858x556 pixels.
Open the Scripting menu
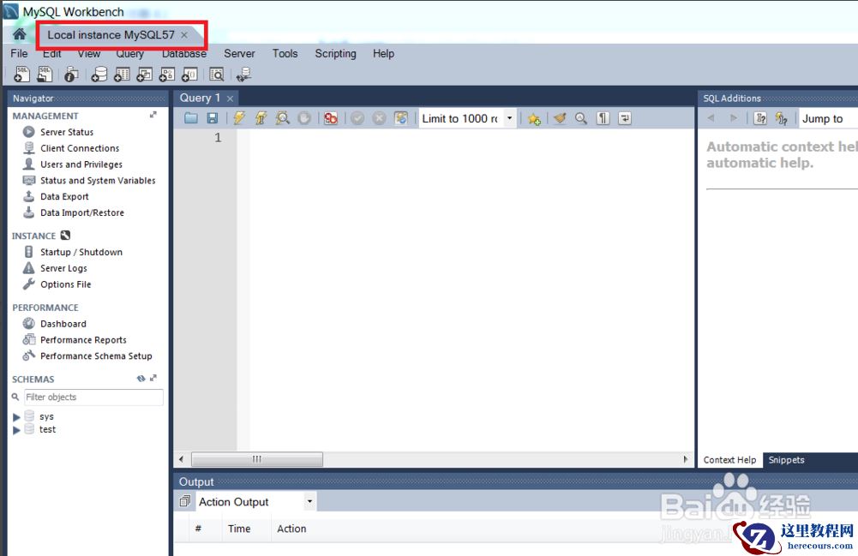335,54
